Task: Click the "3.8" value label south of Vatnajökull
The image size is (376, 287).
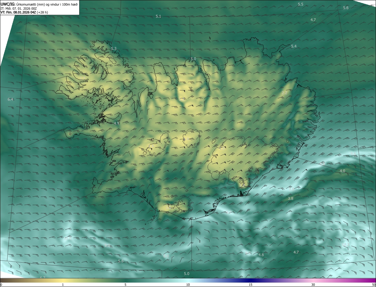Action: point(291,199)
